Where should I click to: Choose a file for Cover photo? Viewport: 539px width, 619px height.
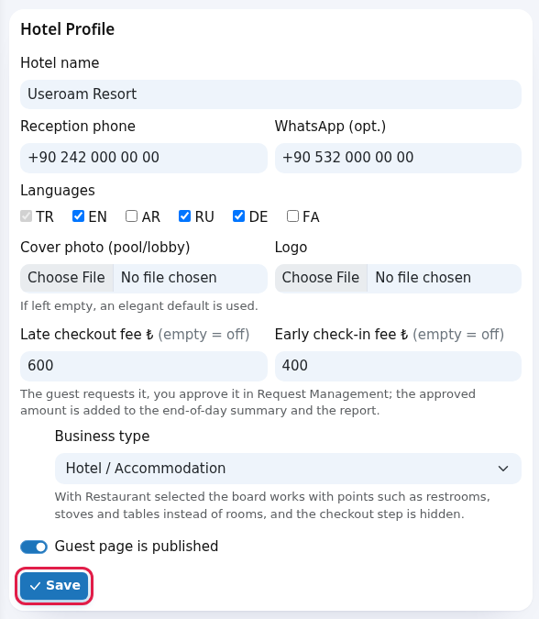(x=67, y=278)
